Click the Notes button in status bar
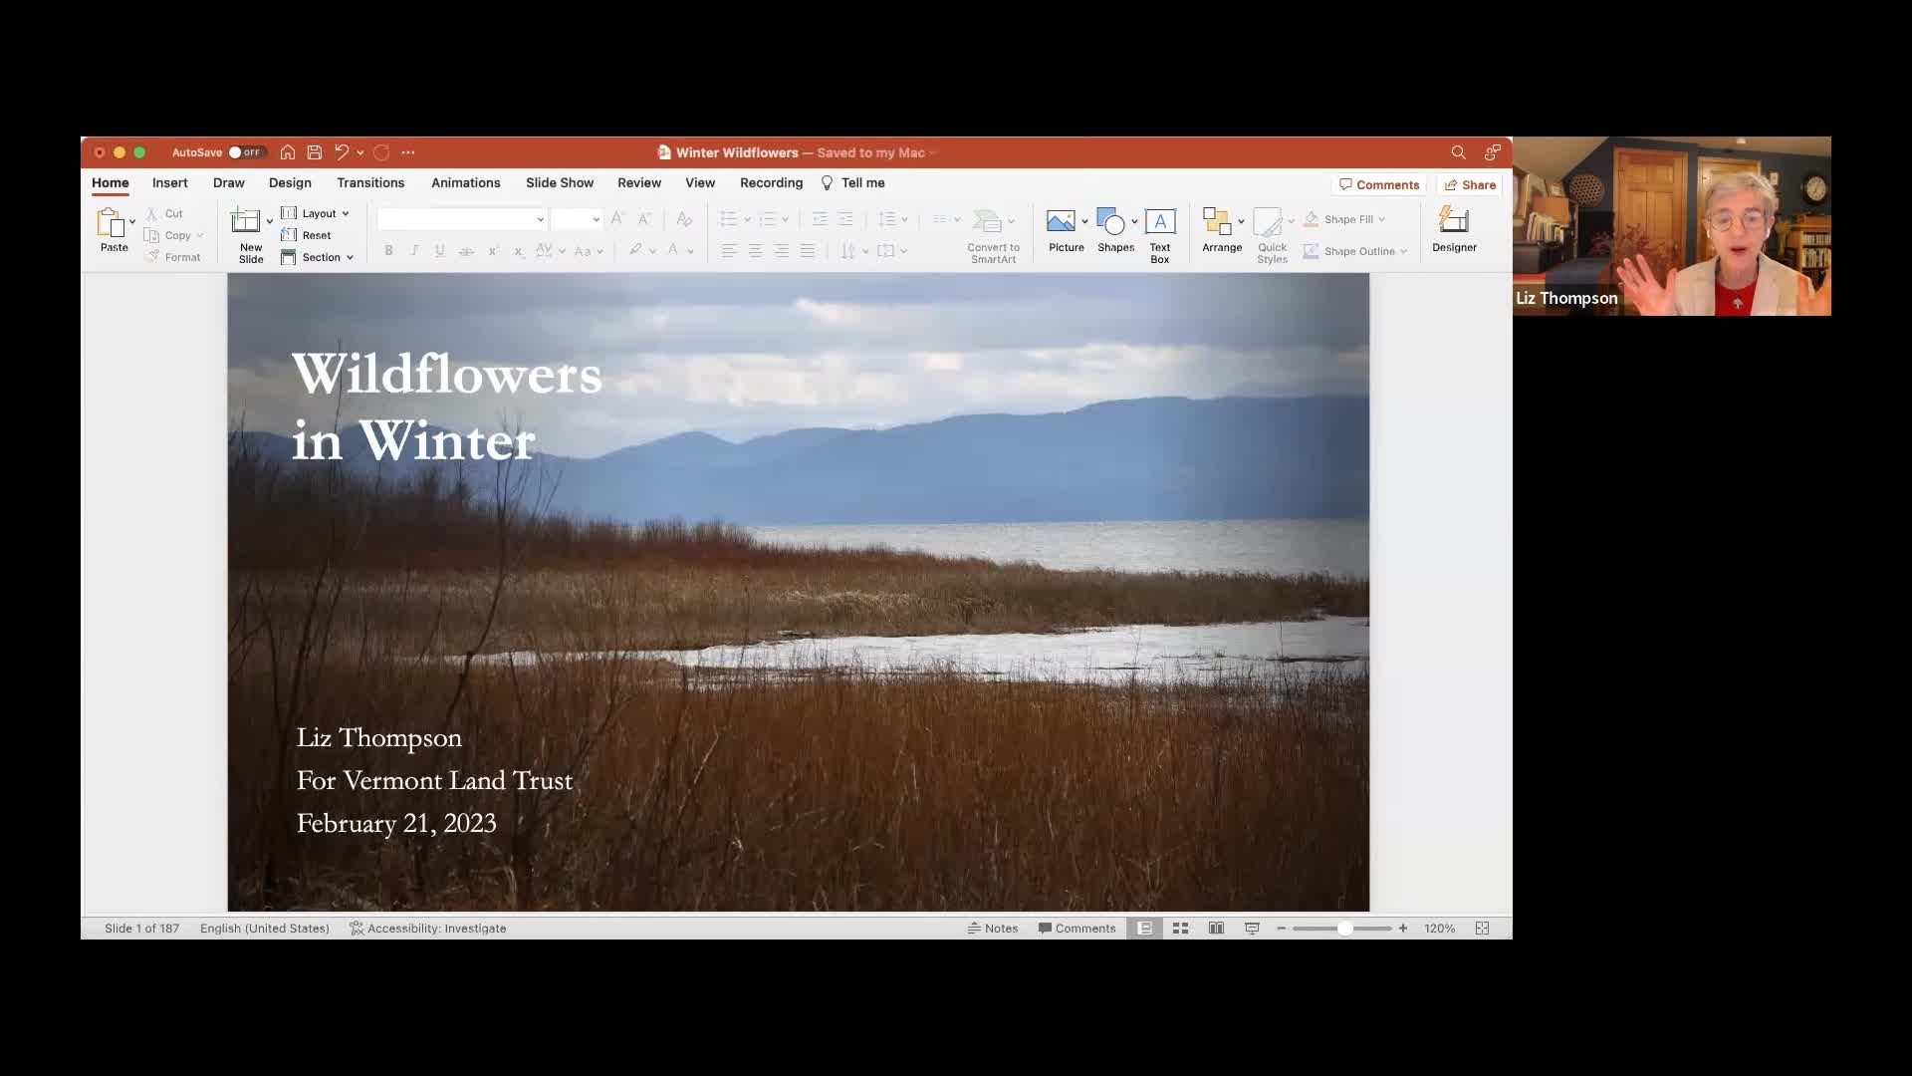The width and height of the screenshot is (1912, 1076). click(x=993, y=929)
